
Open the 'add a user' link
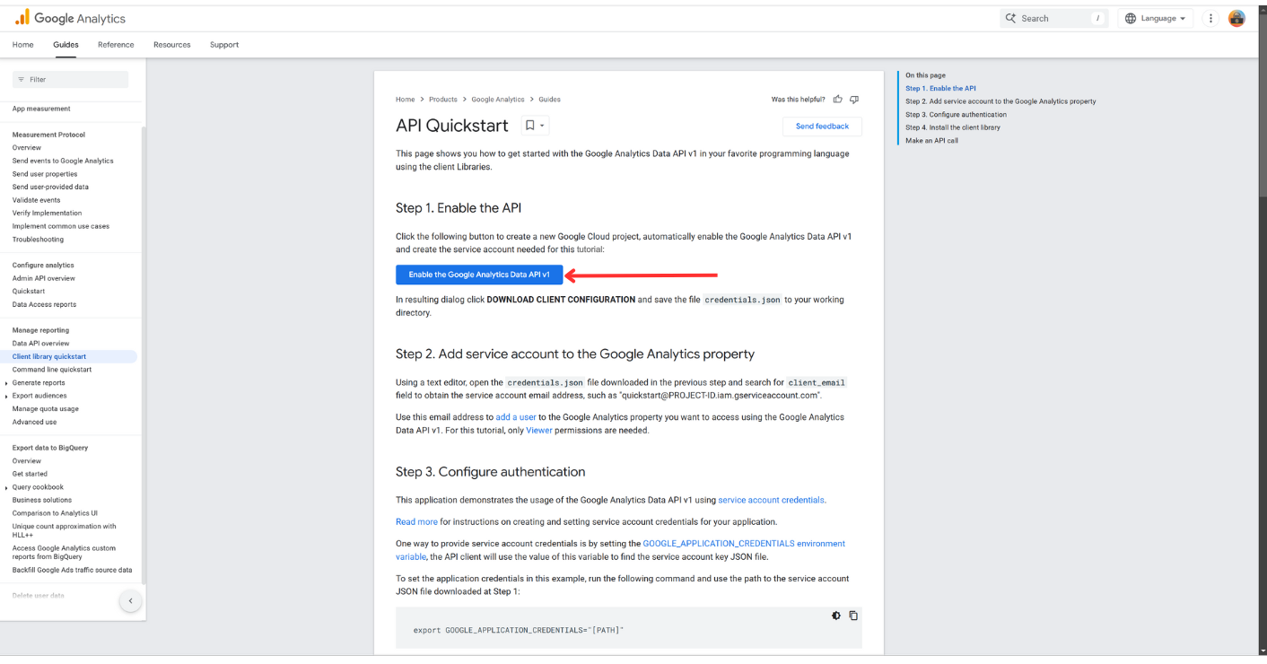pos(516,417)
